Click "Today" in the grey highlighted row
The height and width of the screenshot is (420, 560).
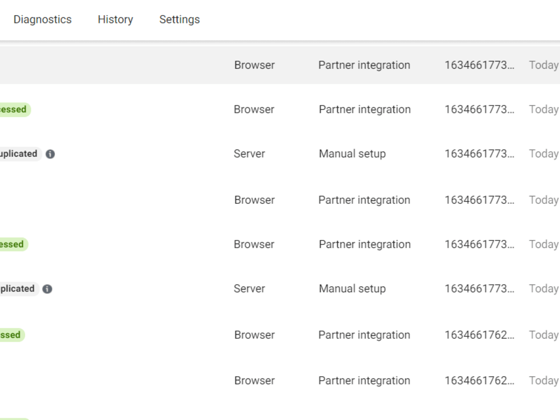(544, 65)
